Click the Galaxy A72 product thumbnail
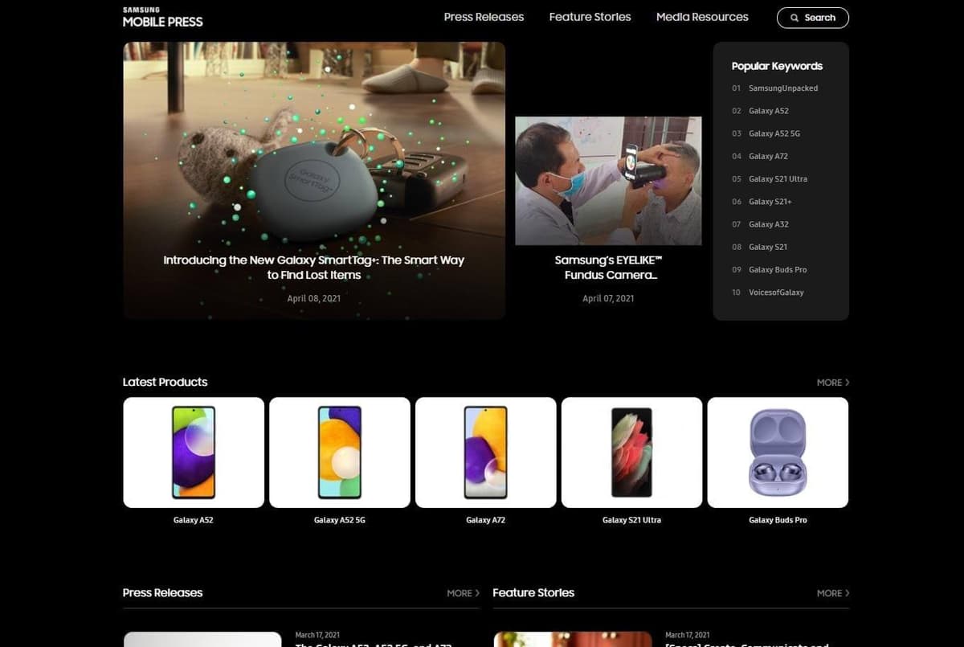This screenshot has height=647, width=964. coord(486,451)
